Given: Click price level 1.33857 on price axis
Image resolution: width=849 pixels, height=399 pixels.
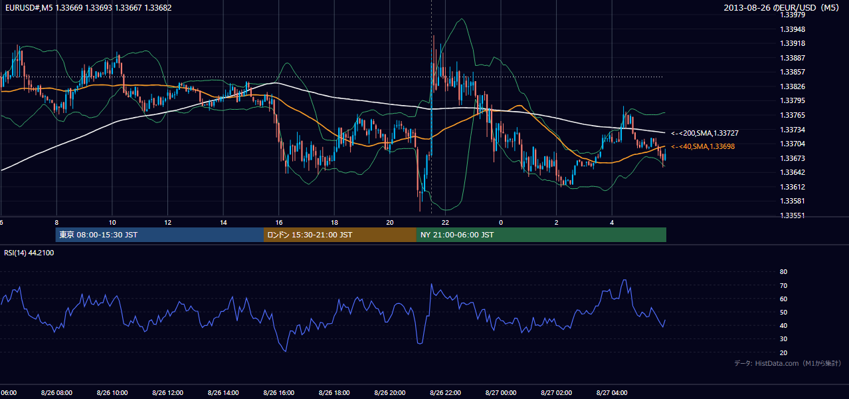Looking at the screenshot, I should click(793, 72).
